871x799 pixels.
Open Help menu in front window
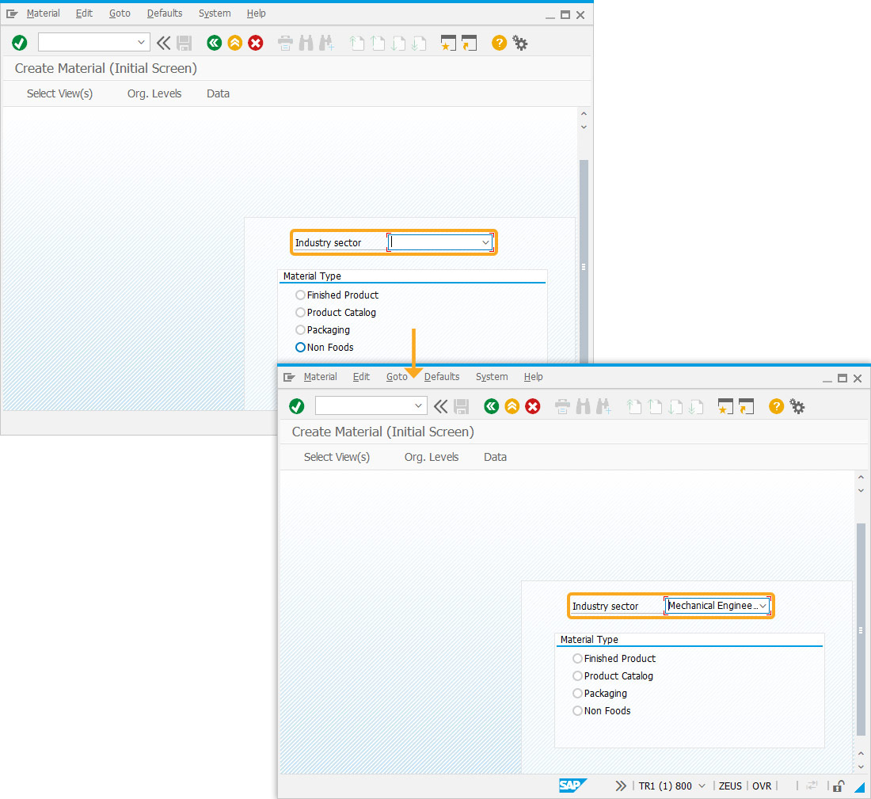[x=533, y=377]
